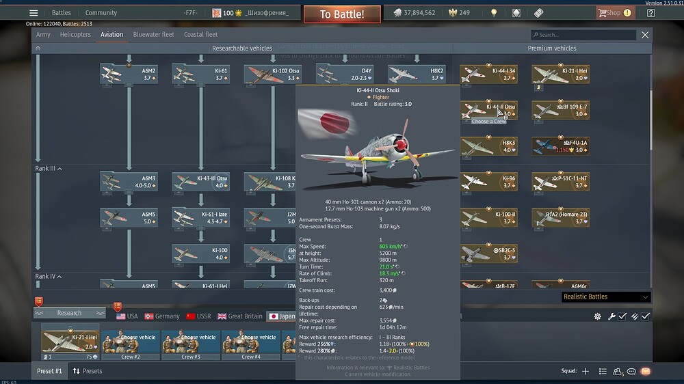Open the Shop button
This screenshot has height=384, width=684.
click(614, 13)
